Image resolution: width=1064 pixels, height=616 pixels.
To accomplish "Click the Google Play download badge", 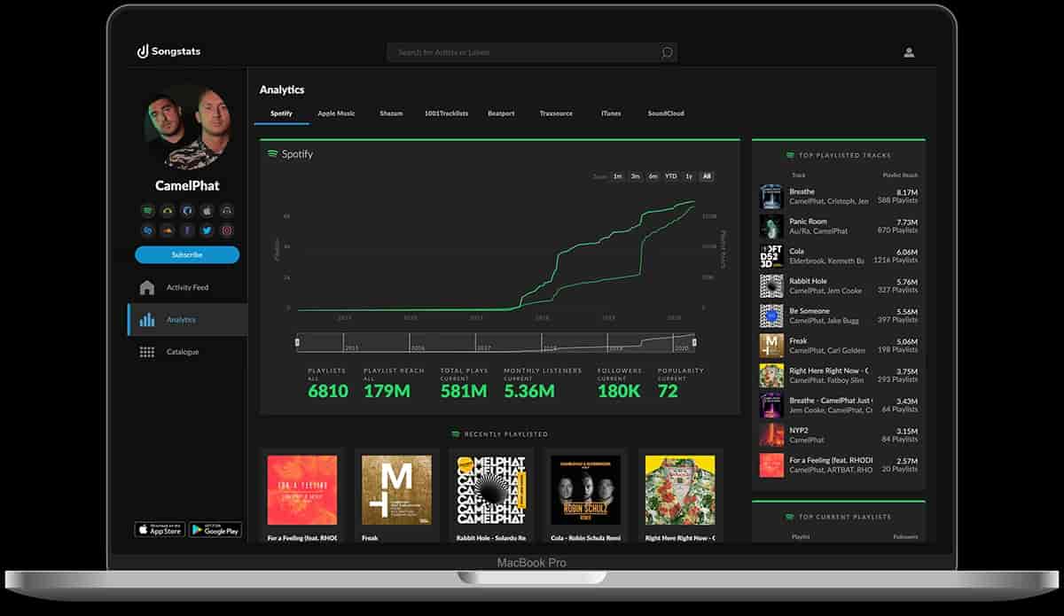I will [215, 529].
